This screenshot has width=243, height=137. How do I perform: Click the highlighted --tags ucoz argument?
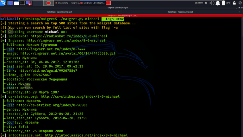pyautogui.click(x=113, y=19)
